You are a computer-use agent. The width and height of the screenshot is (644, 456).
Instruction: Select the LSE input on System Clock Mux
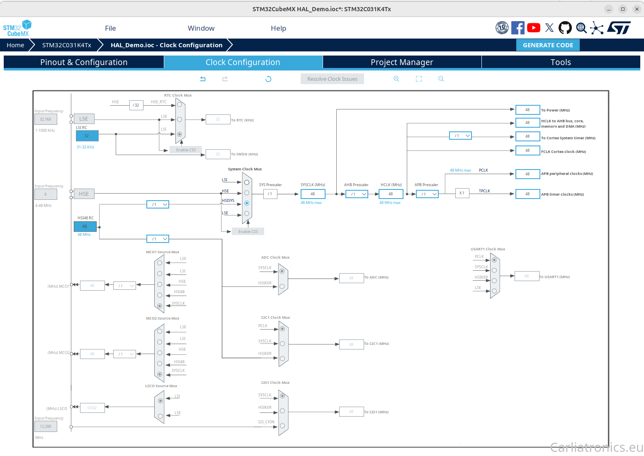pyautogui.click(x=247, y=213)
